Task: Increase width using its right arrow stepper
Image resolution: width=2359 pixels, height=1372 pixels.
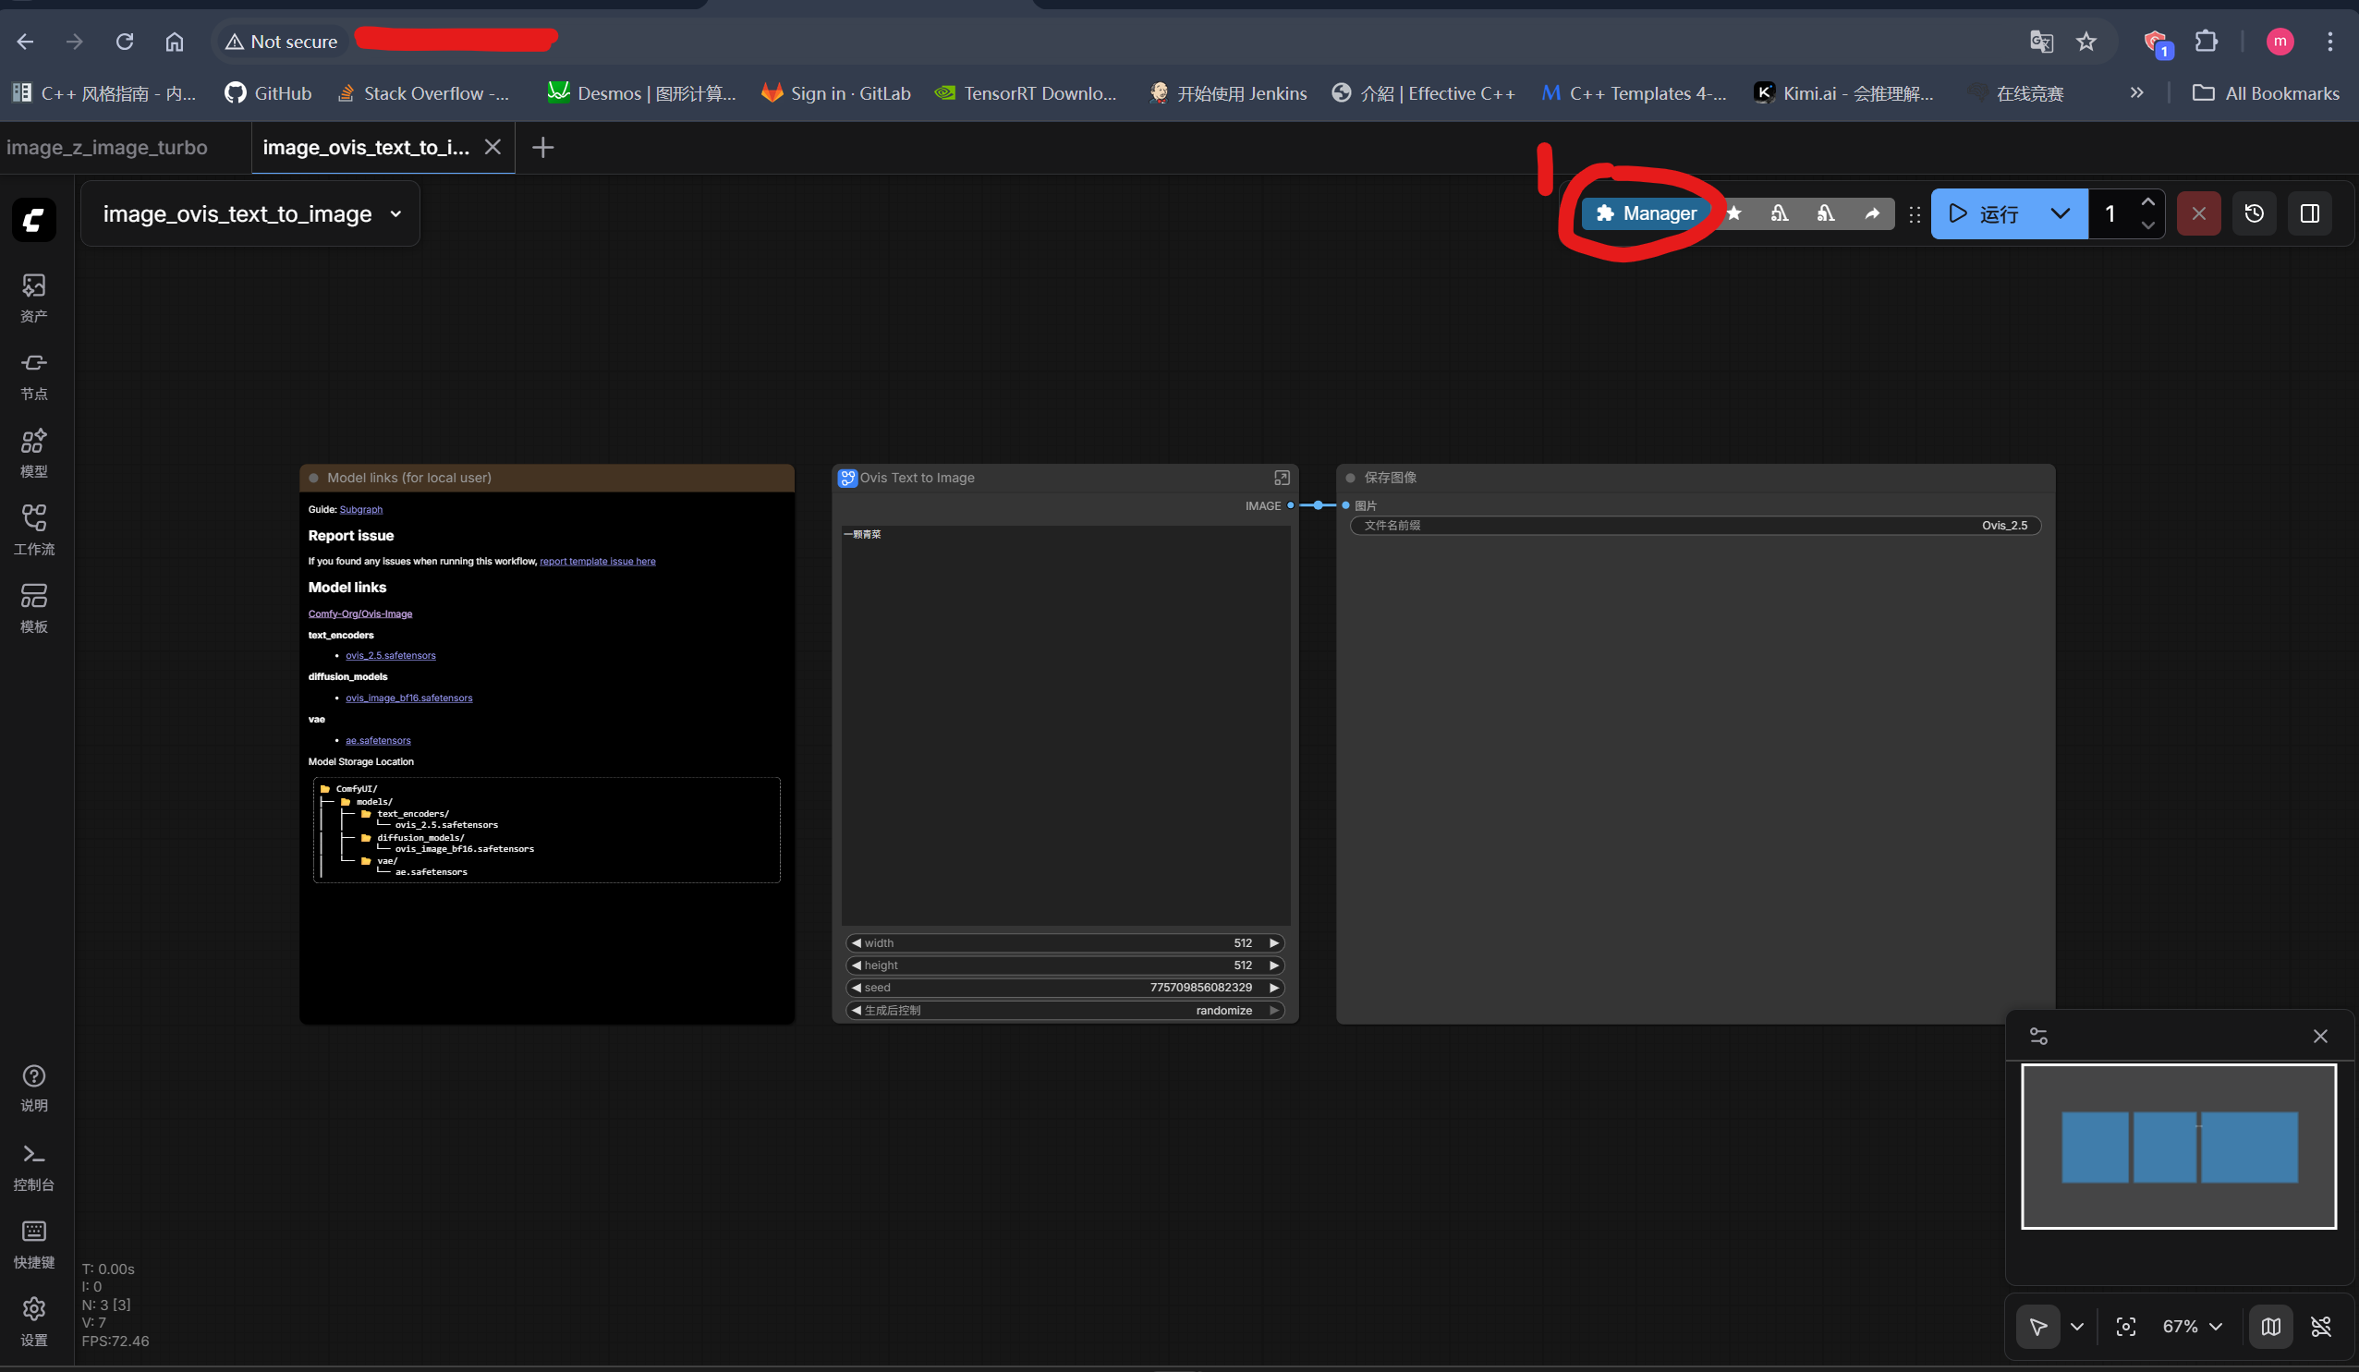Action: [1274, 942]
